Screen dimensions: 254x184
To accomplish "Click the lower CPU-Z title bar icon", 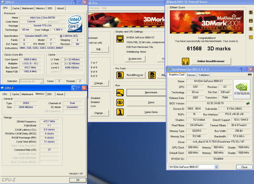I will [x=3, y=88].
